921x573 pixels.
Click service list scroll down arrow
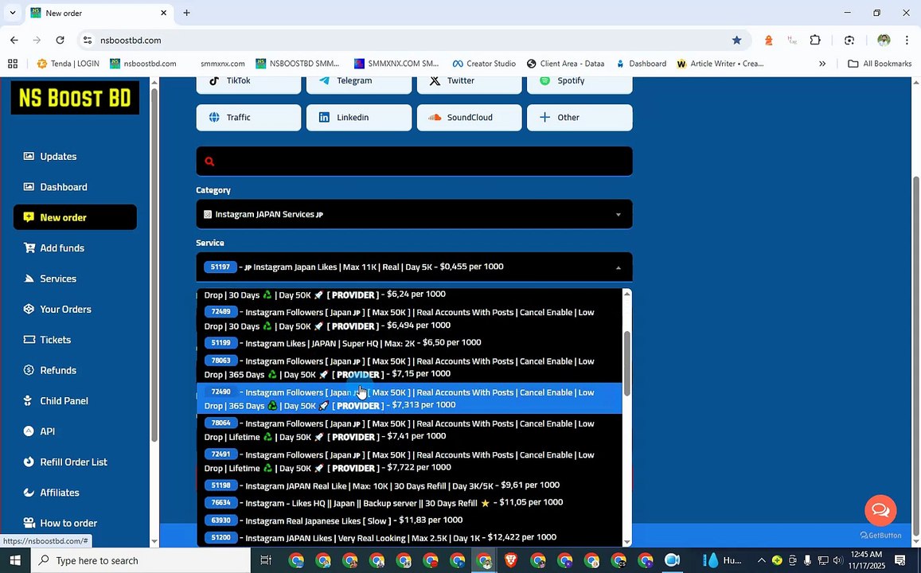(x=626, y=542)
